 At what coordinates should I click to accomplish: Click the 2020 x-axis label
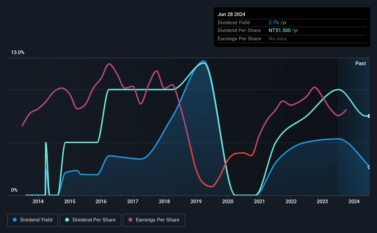pos(228,201)
